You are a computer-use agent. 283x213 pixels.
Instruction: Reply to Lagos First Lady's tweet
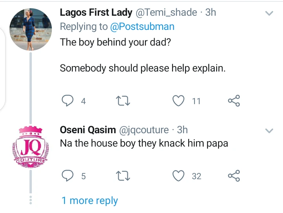68,101
